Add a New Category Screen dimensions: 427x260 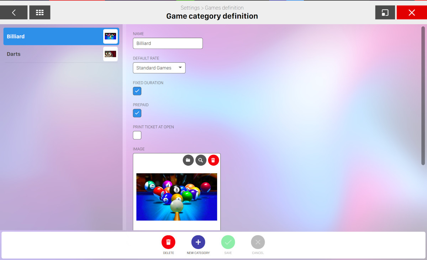[x=198, y=243]
